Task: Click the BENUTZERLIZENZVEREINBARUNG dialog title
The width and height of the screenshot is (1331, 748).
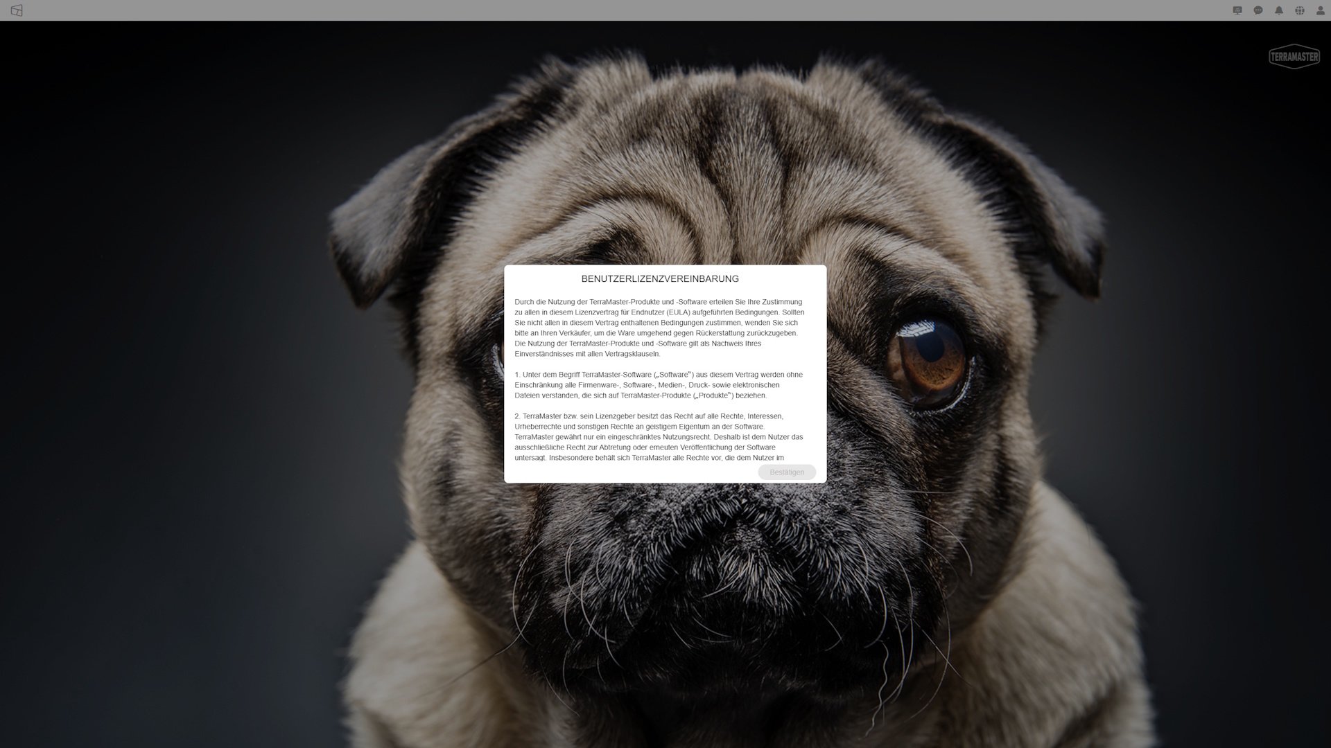Action: click(x=659, y=279)
